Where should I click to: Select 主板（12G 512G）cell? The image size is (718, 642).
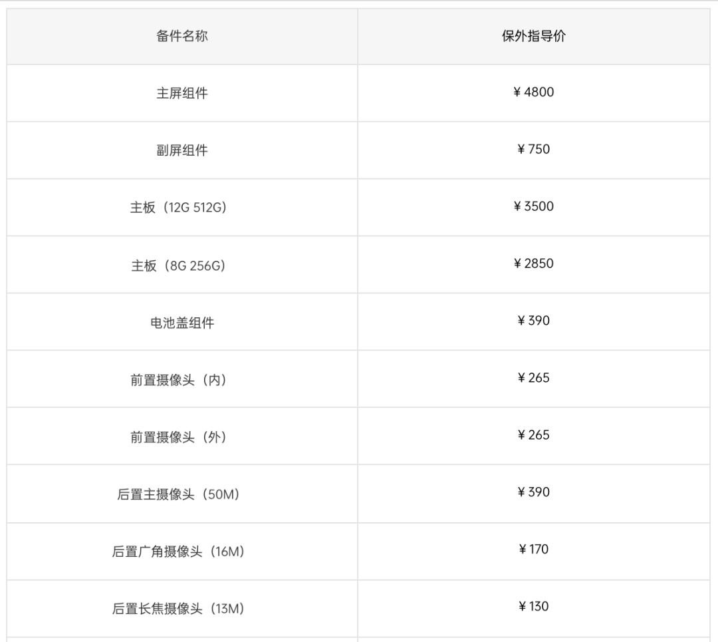(x=178, y=208)
